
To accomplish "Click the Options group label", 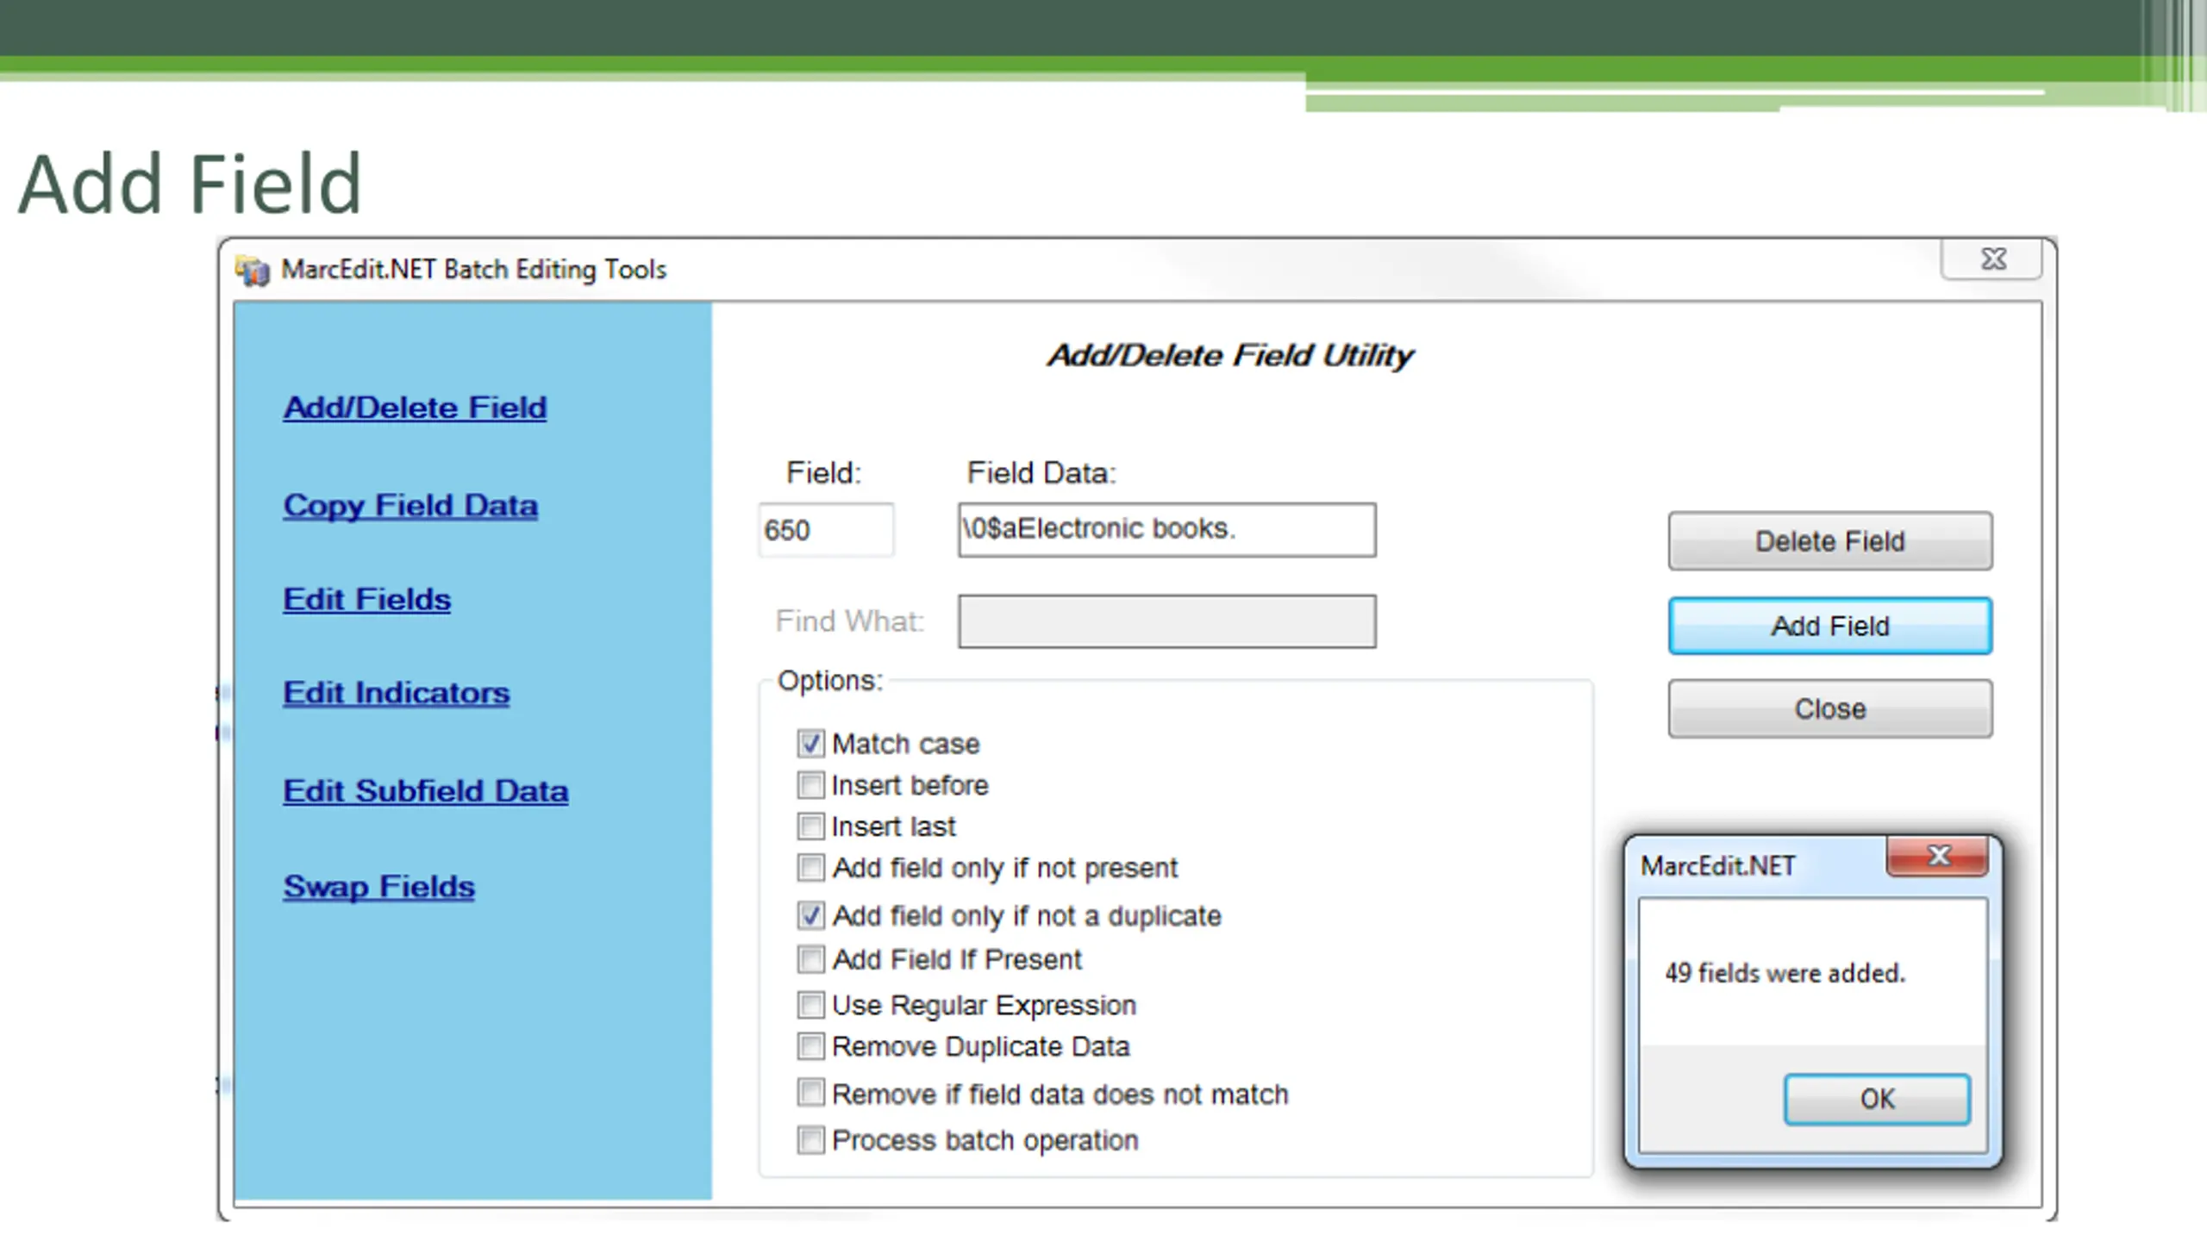I will (x=830, y=681).
